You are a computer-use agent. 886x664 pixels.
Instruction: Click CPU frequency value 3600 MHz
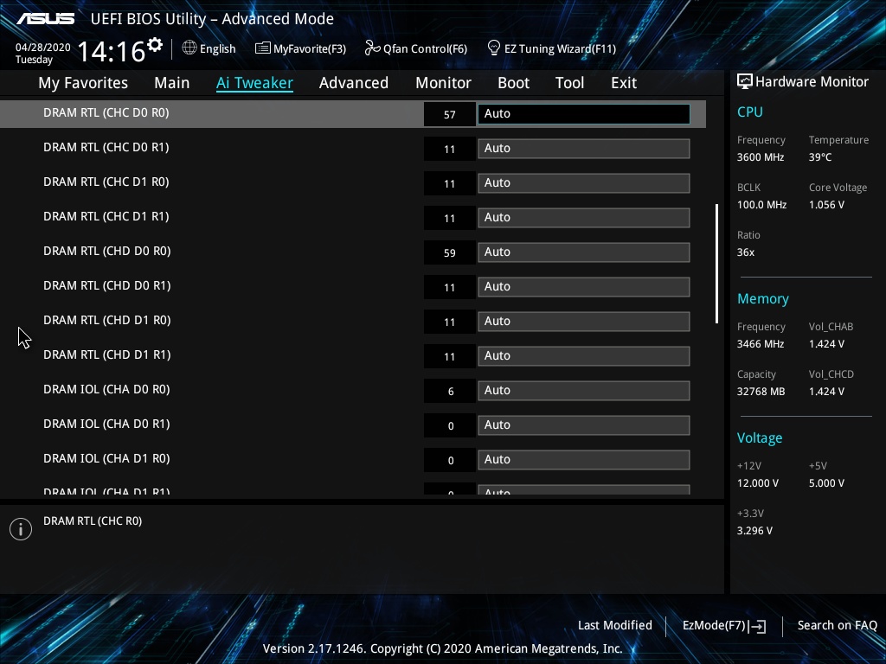point(761,157)
